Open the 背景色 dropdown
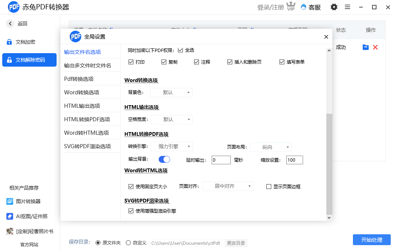393x250 pixels. click(171, 92)
